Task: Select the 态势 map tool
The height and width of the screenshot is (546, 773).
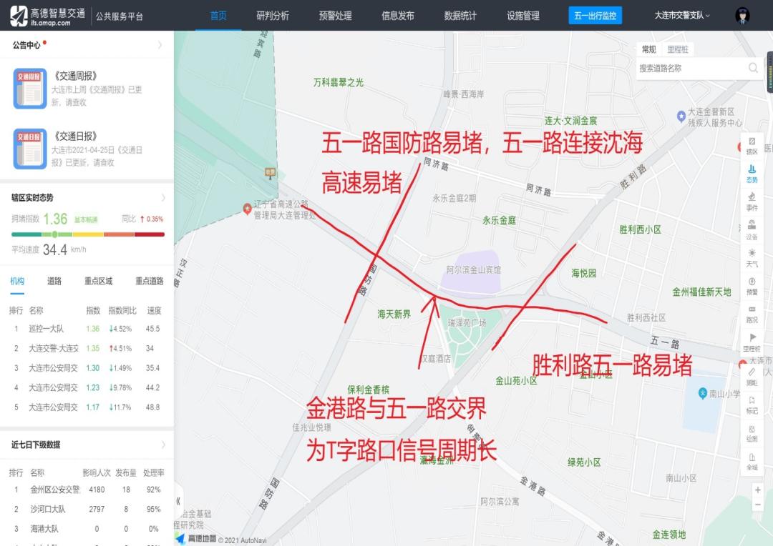Action: 752,174
